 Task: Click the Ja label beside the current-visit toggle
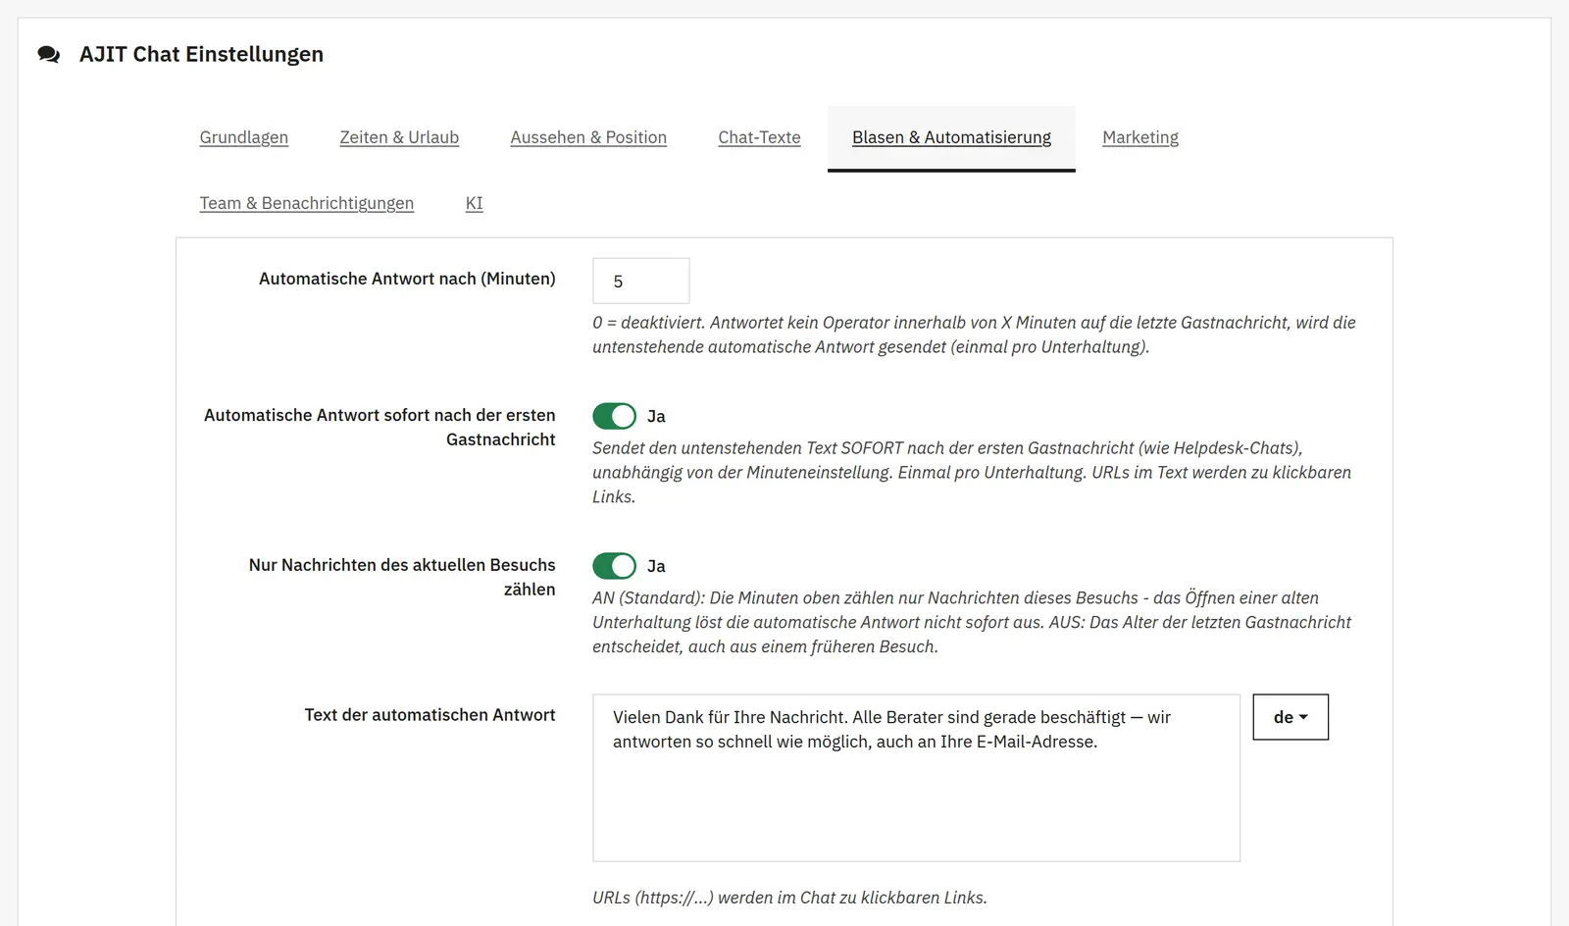[x=656, y=567]
